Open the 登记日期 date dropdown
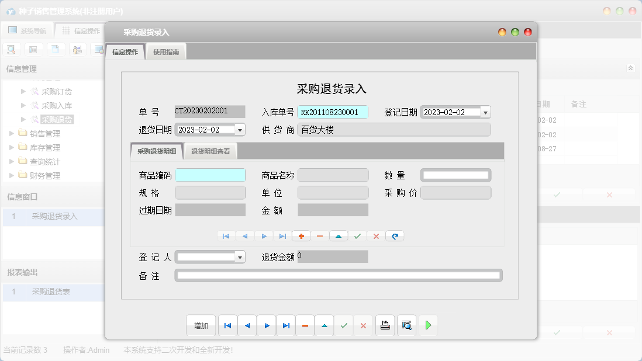Viewport: 642px width, 361px height. (x=485, y=112)
